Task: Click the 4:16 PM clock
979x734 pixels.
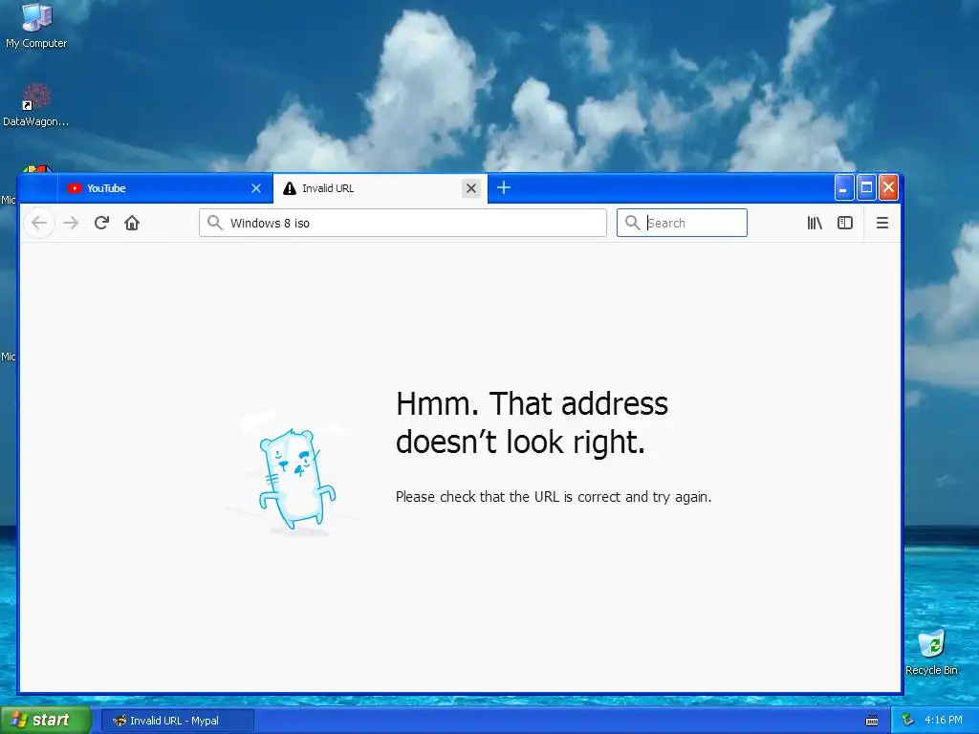Action: [x=944, y=721]
